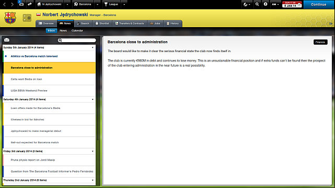
Task: Open the Transfers & Contracts tab
Action: point(130,23)
